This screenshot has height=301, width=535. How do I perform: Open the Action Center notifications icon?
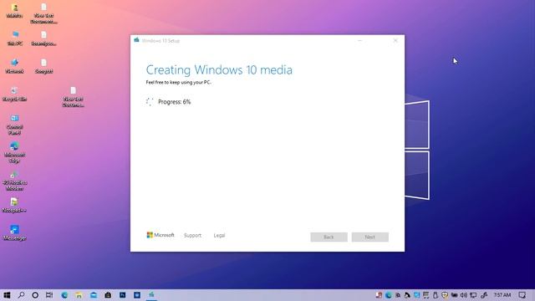(522, 295)
